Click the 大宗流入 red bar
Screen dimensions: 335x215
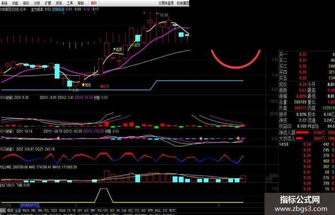click(299, 138)
